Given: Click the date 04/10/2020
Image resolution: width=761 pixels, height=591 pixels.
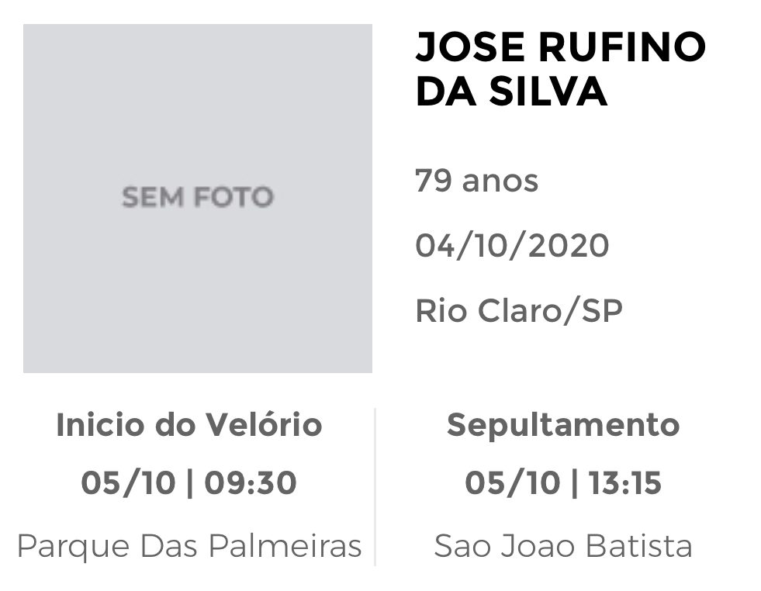Looking at the screenshot, I should coord(512,245).
